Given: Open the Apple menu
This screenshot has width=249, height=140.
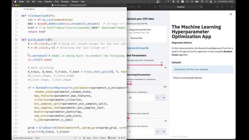Looking at the screenshot, I should click(x=15, y=2).
